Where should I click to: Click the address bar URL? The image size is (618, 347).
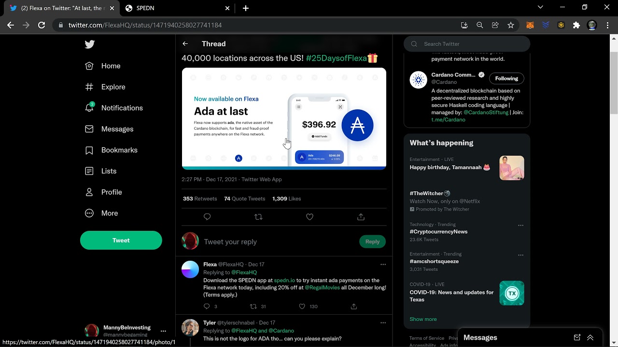(145, 25)
